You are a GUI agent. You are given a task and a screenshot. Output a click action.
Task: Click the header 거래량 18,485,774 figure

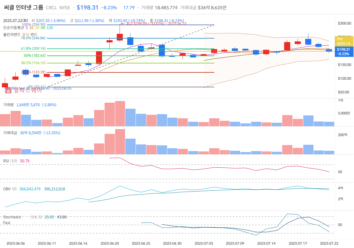click(x=159, y=8)
